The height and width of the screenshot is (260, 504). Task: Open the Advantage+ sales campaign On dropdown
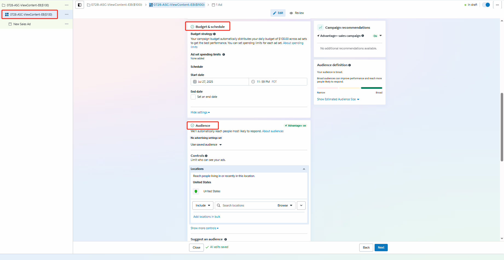tap(380, 36)
